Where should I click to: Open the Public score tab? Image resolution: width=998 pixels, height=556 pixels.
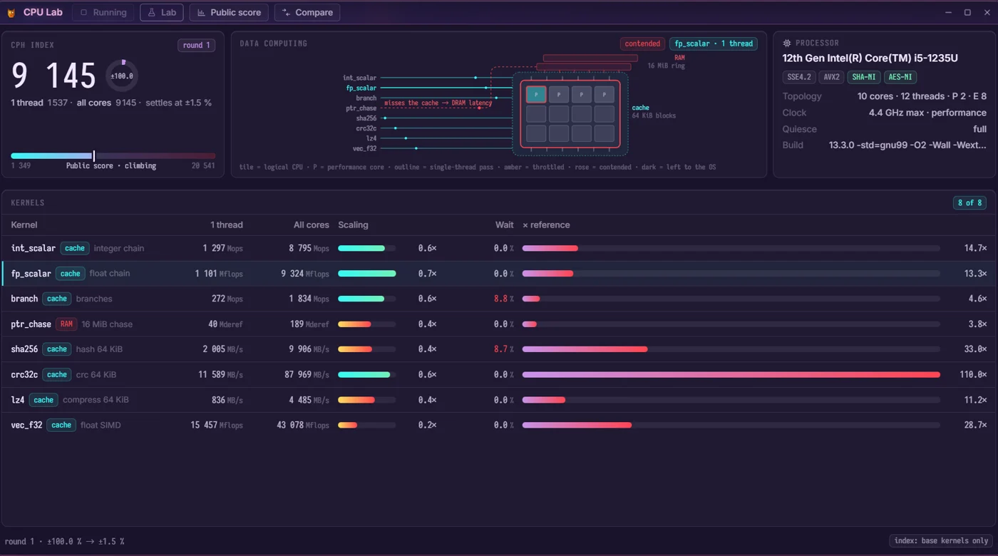point(229,12)
